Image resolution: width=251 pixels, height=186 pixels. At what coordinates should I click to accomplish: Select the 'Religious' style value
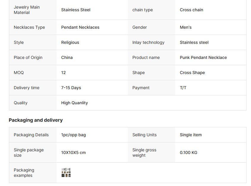(x=70, y=42)
